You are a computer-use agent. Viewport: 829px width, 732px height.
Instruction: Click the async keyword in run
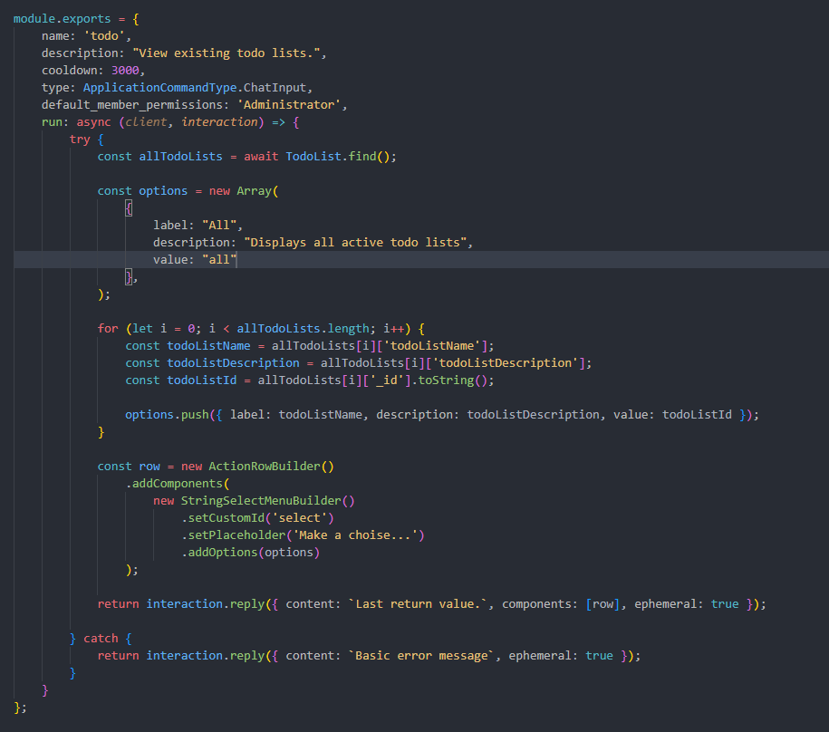pyautogui.click(x=93, y=122)
